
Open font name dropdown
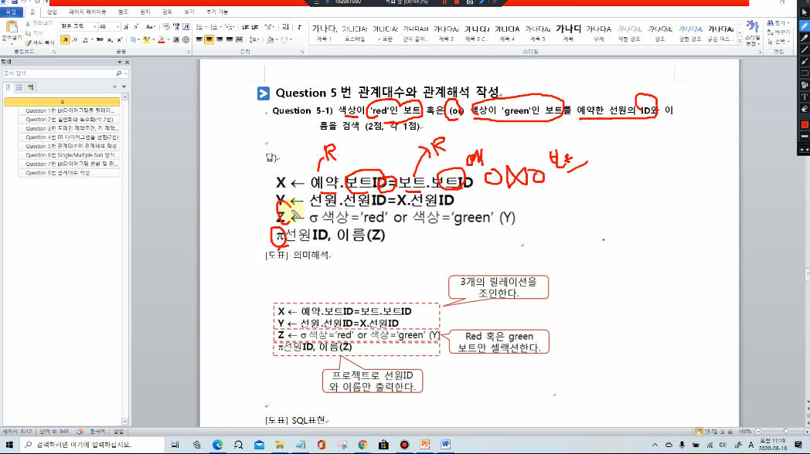tap(95, 26)
